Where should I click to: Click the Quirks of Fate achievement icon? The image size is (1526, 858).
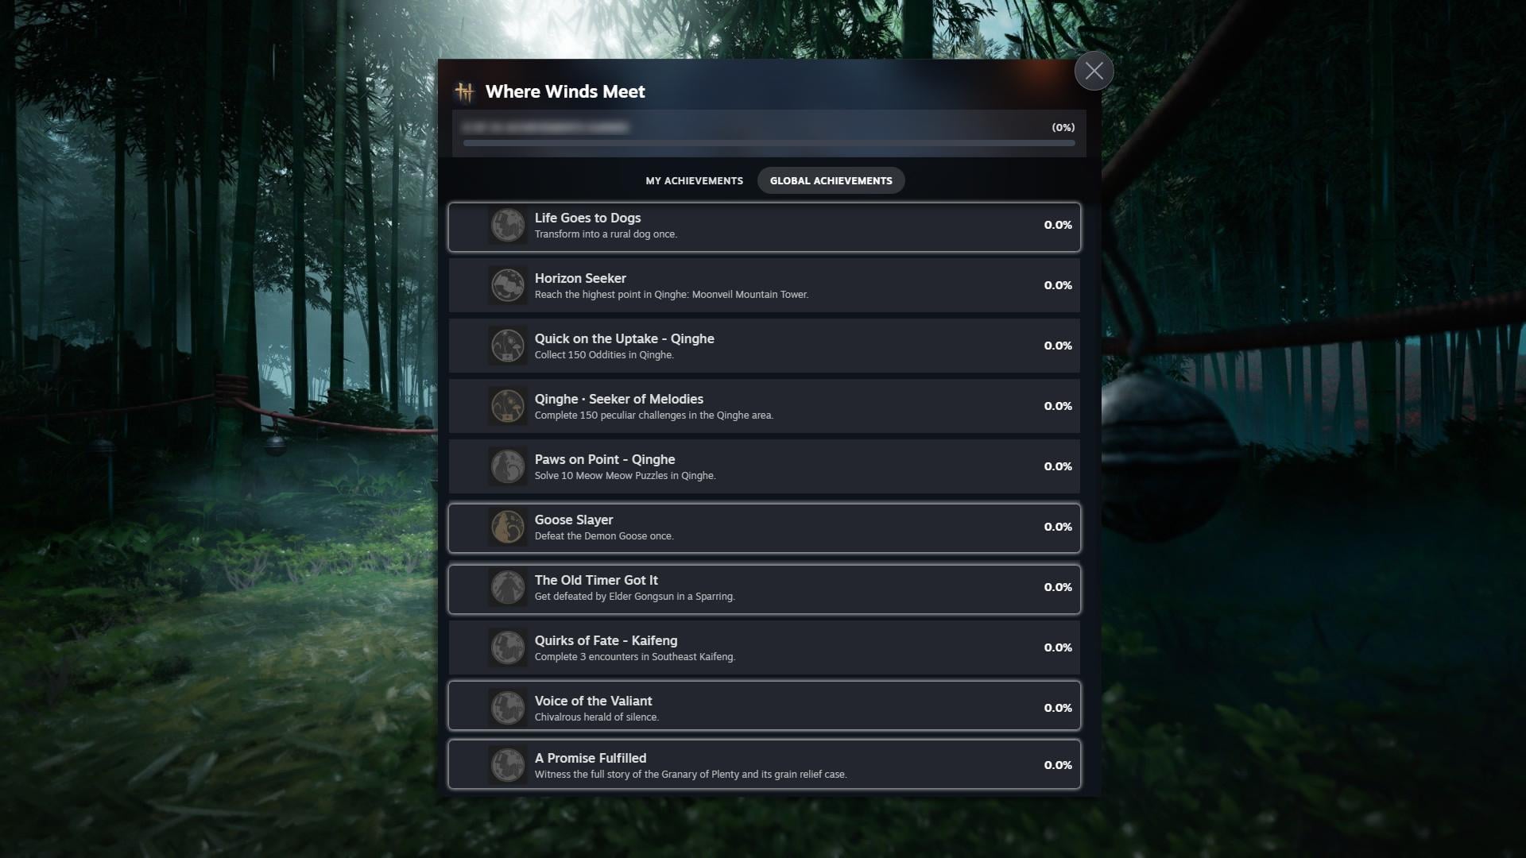(507, 648)
